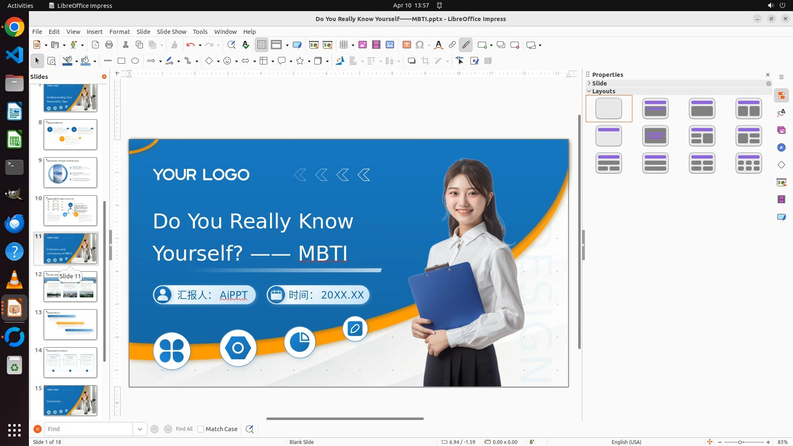793x446 pixels.
Task: Adjust the zoom slider in status bar
Action: click(740, 442)
